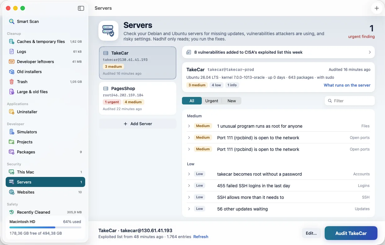385x245 pixels.
Task: Click the Logs document icon
Action: point(12,51)
